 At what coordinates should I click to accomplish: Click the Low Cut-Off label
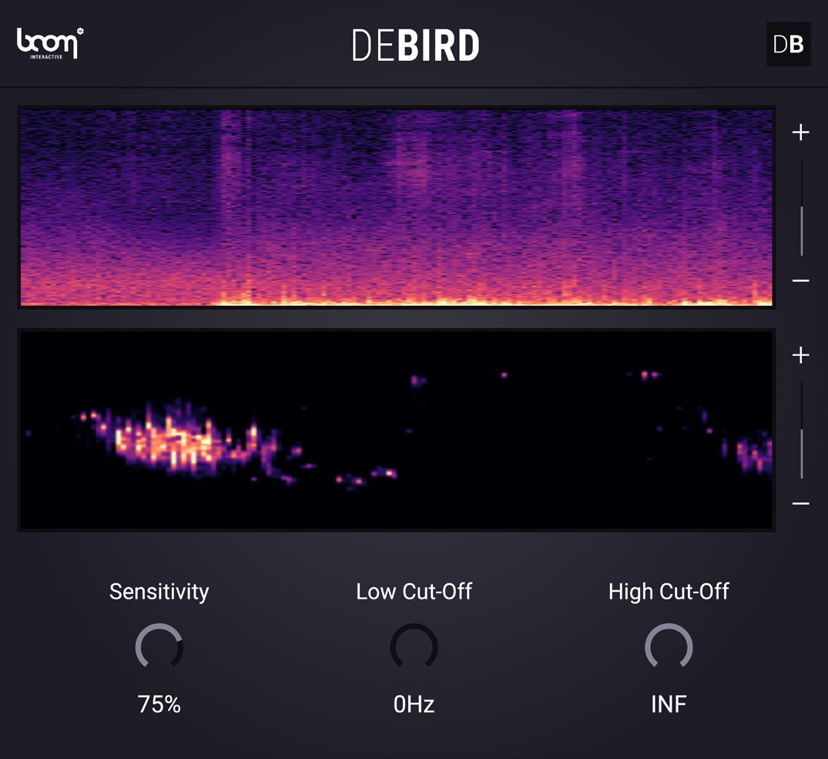414,592
